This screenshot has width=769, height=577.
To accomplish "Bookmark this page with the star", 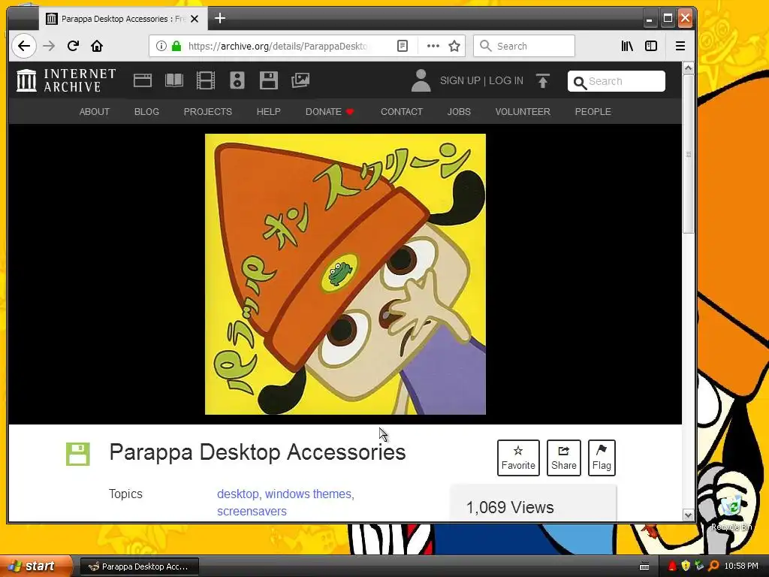I will [454, 46].
